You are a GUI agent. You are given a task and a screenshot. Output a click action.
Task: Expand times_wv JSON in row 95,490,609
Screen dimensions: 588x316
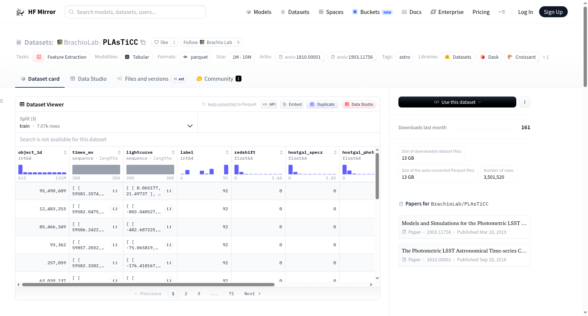click(115, 191)
